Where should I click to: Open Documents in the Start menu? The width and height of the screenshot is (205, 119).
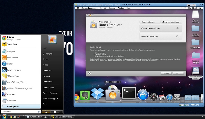click(x=48, y=54)
